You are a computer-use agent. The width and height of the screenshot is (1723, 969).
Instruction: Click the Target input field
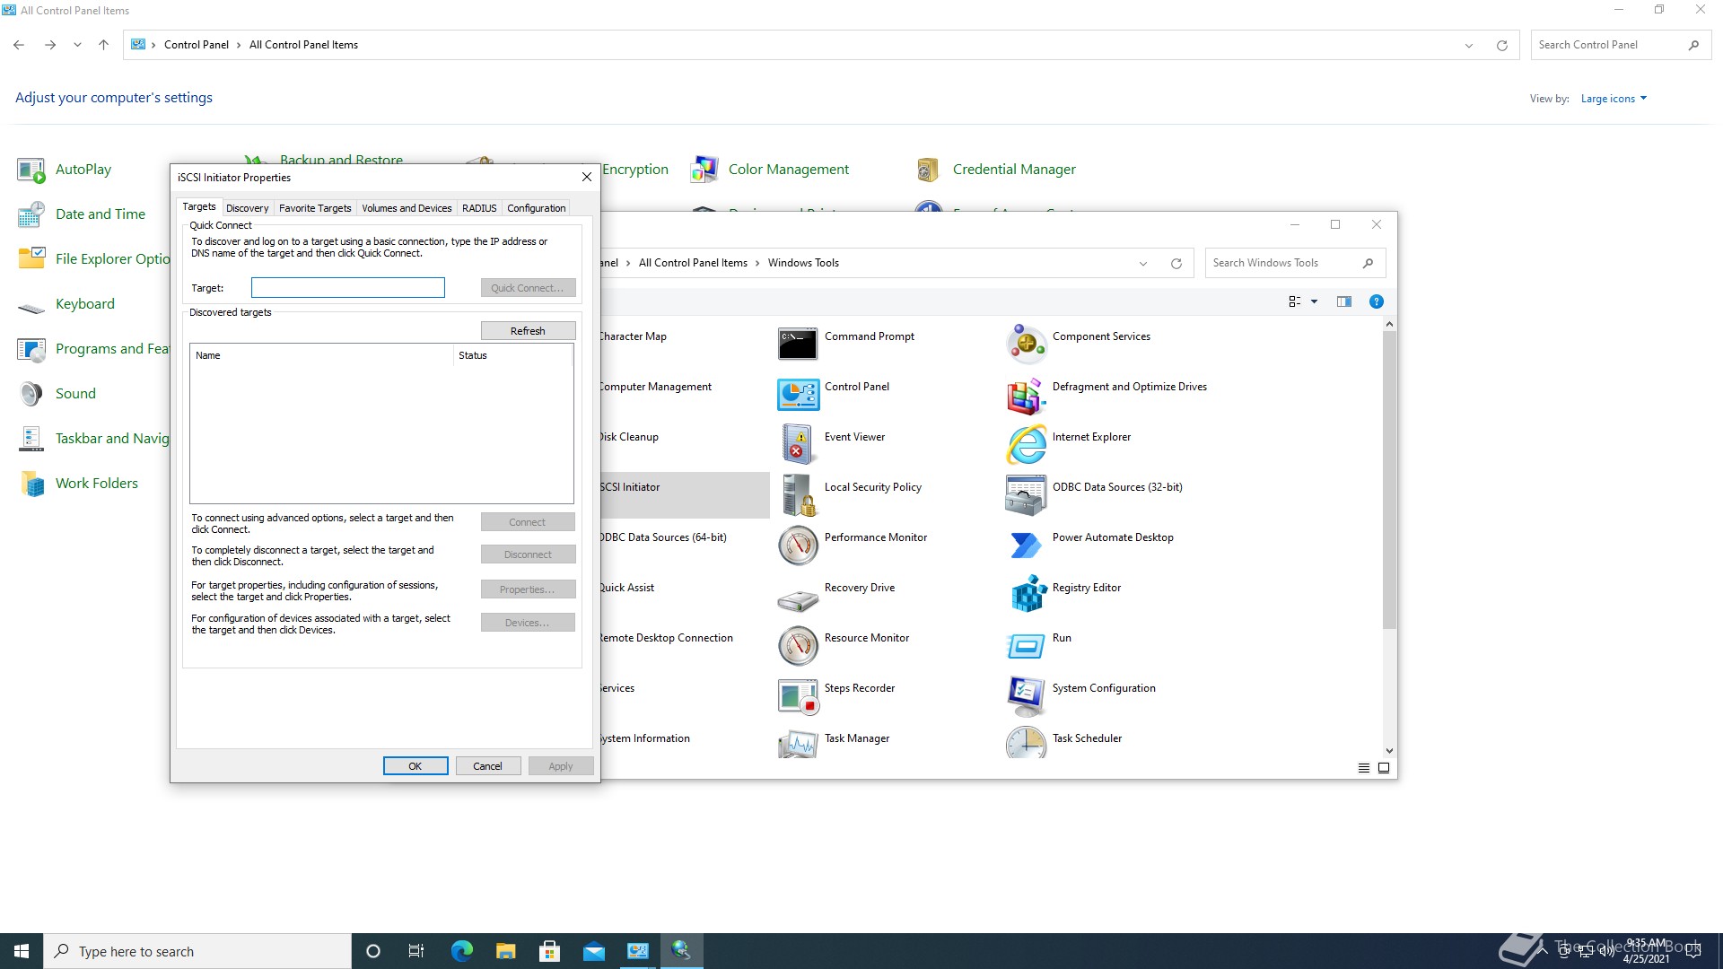pyautogui.click(x=348, y=288)
